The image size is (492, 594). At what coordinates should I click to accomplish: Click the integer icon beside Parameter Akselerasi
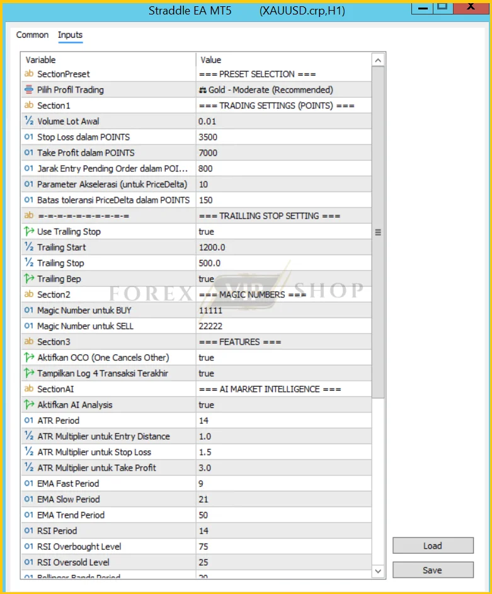(29, 184)
